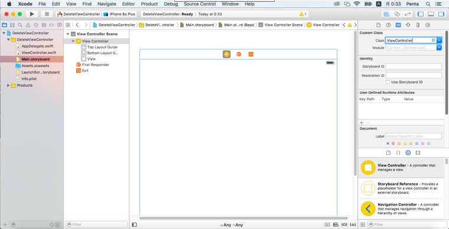Image resolution: width=449 pixels, height=229 pixels.
Task: Add a runtime attribute with plus button
Action: (x=362, y=122)
